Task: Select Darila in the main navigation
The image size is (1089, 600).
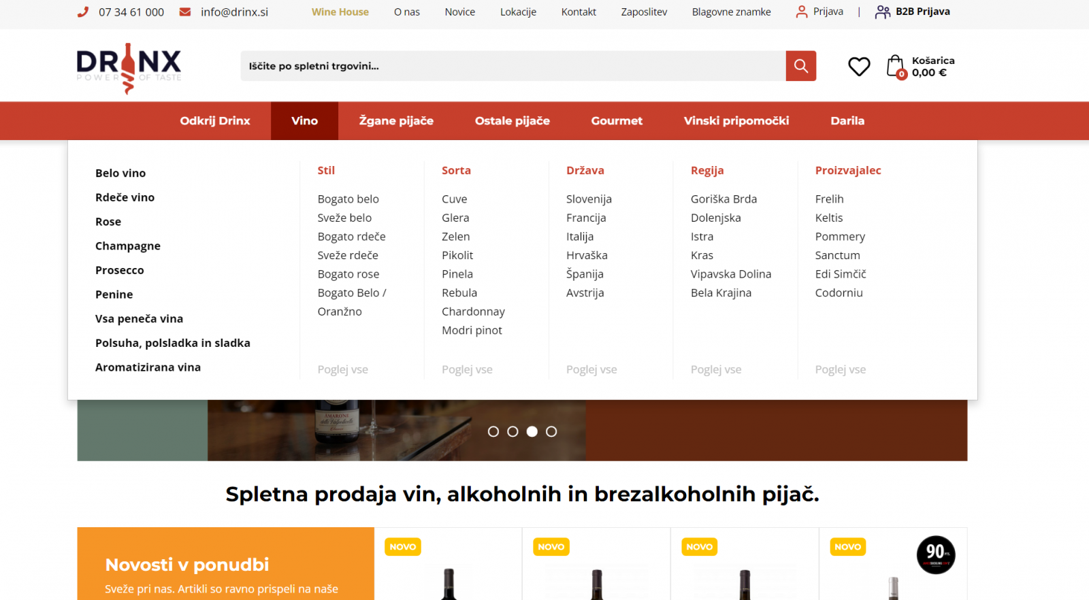Action: [847, 120]
